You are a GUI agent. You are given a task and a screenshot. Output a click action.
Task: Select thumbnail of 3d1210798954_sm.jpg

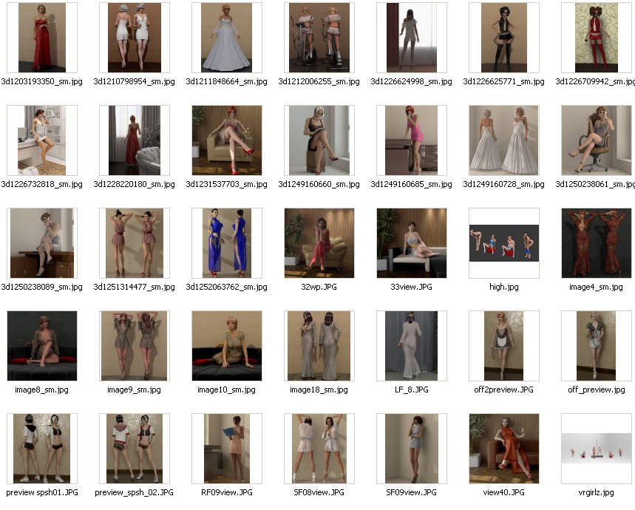click(135, 38)
